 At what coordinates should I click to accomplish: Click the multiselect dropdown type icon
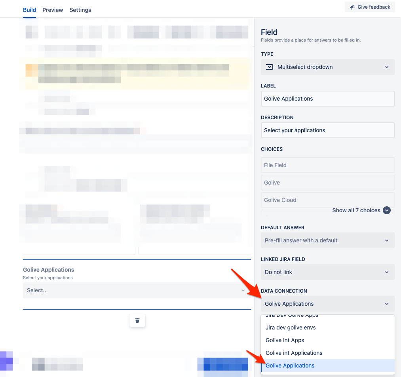click(270, 67)
